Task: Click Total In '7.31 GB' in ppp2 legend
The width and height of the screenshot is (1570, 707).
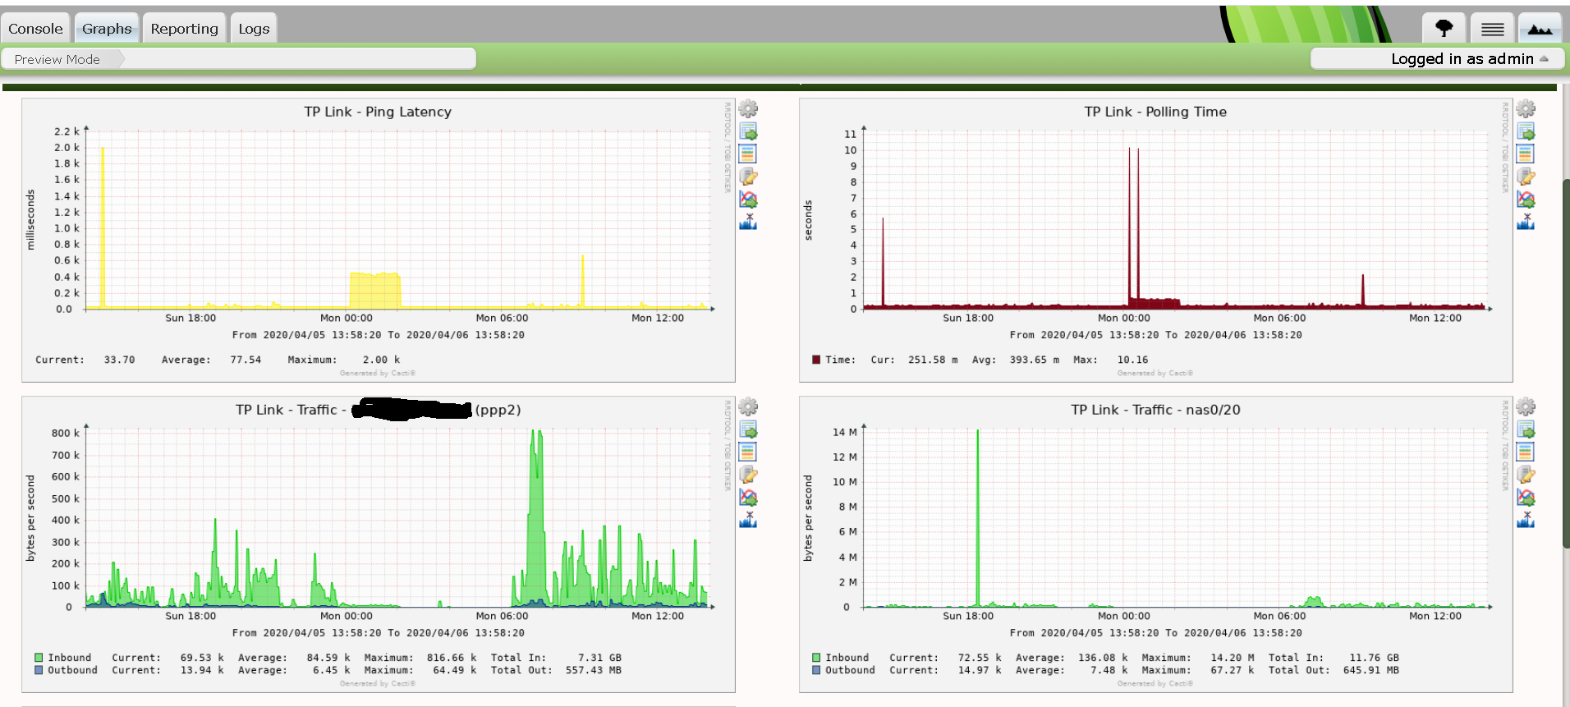Action: click(599, 658)
